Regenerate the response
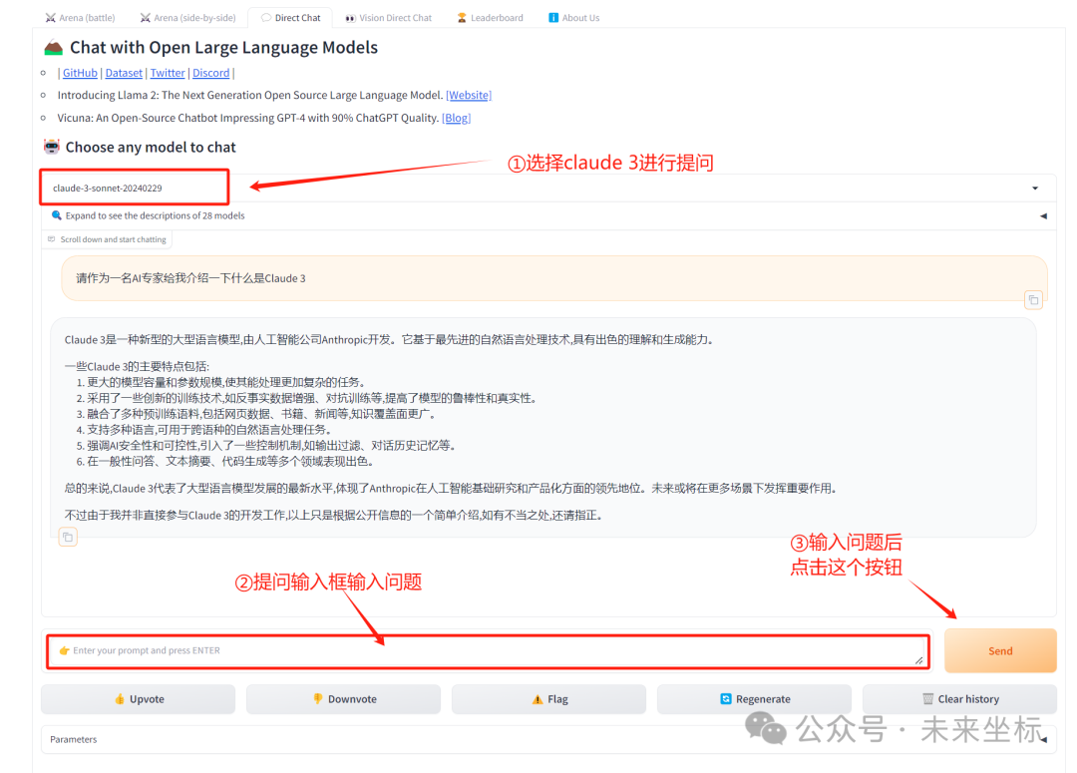This screenshot has width=1077, height=773. tap(754, 699)
